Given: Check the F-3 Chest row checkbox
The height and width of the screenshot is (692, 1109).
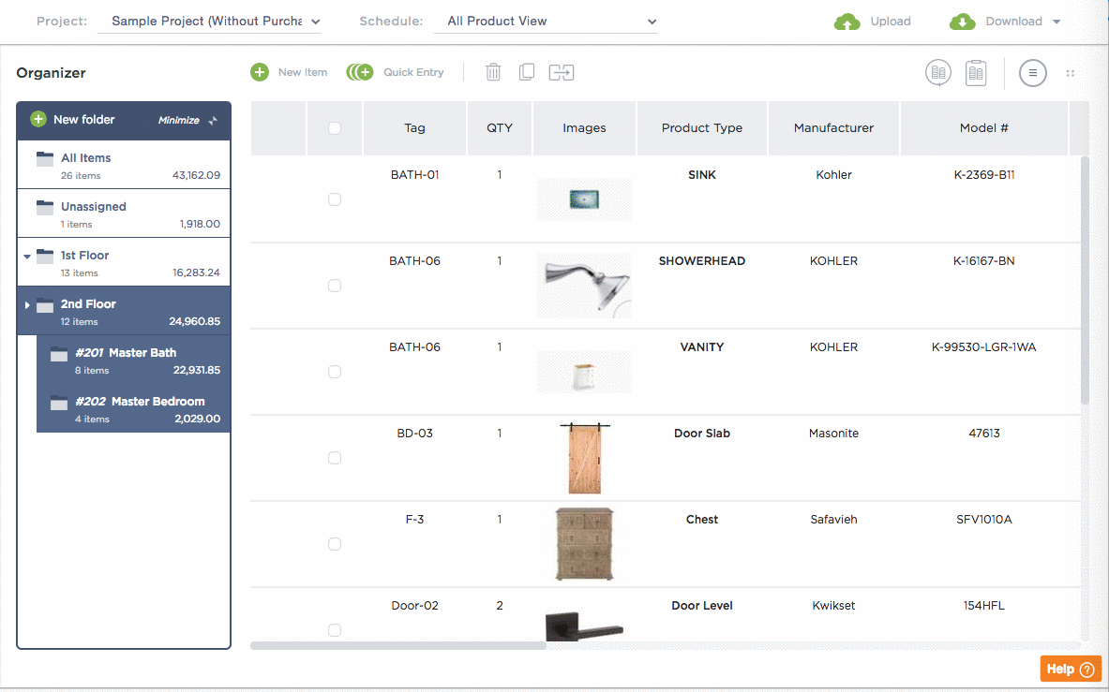Looking at the screenshot, I should 335,544.
